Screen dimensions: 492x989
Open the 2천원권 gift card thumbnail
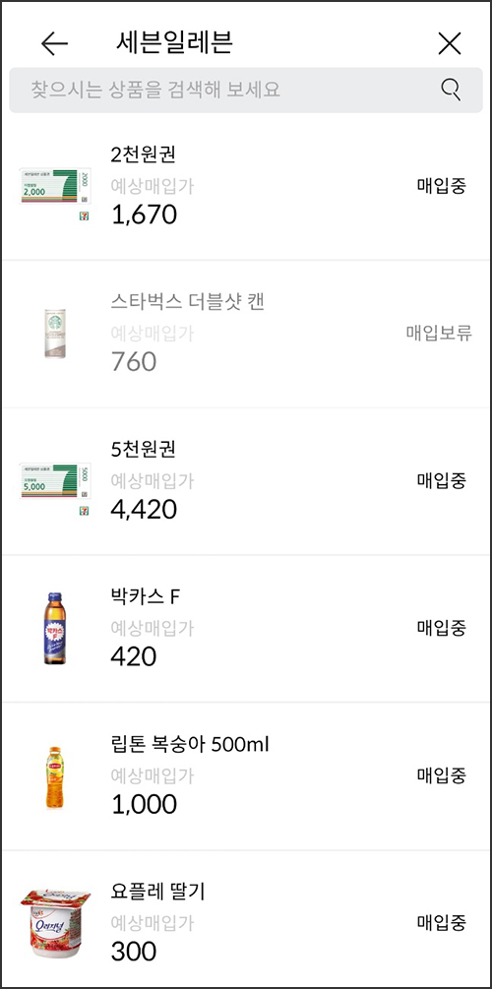pos(55,187)
